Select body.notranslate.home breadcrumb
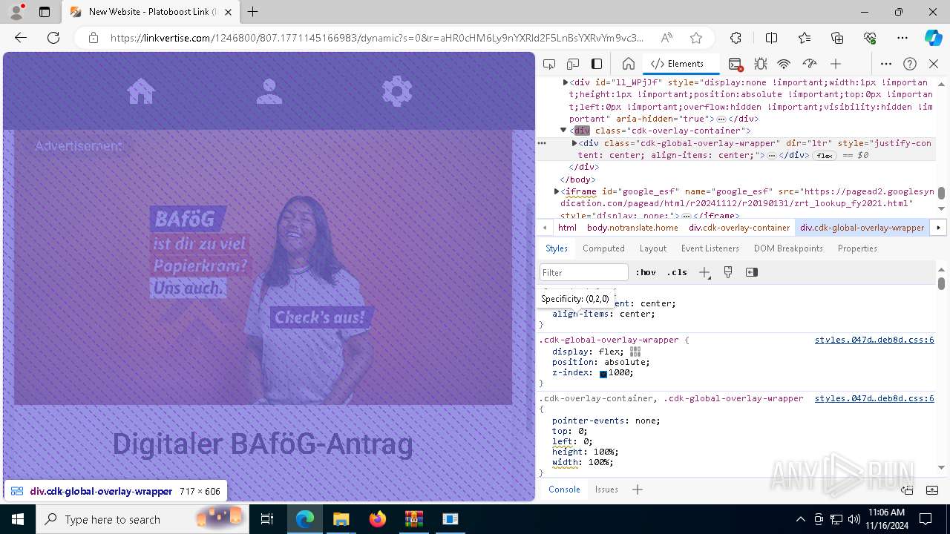950x534 pixels. (632, 228)
